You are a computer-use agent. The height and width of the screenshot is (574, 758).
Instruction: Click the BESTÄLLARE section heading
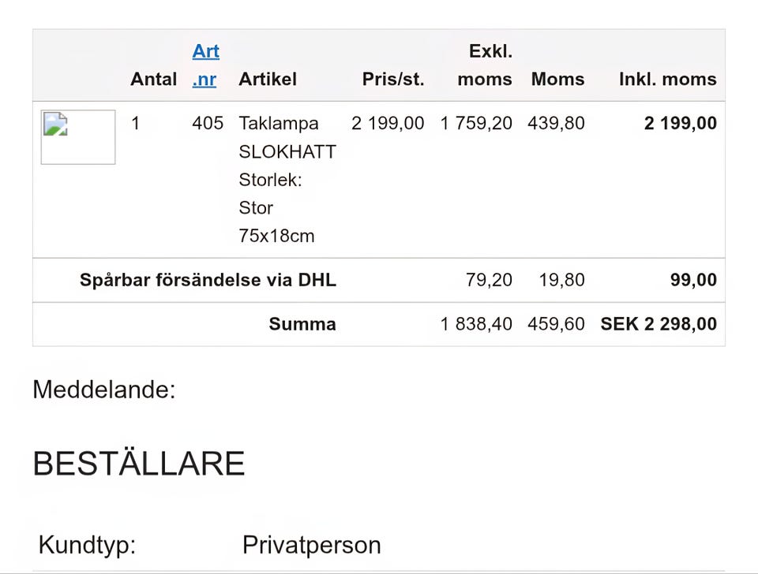point(138,464)
